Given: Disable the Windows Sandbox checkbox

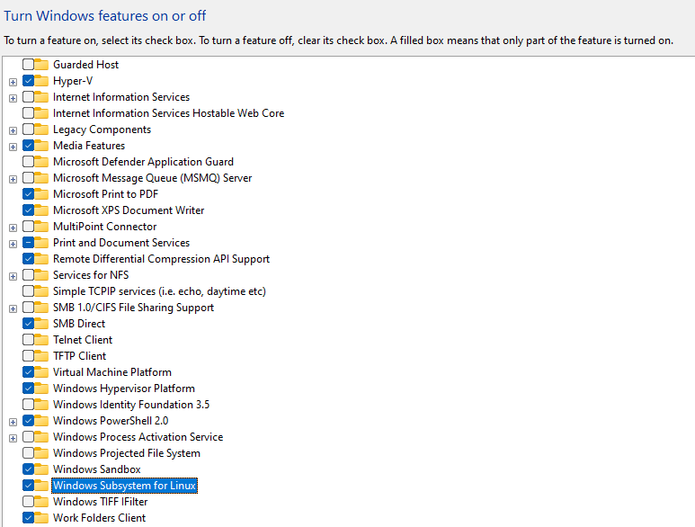Looking at the screenshot, I should click(x=29, y=469).
